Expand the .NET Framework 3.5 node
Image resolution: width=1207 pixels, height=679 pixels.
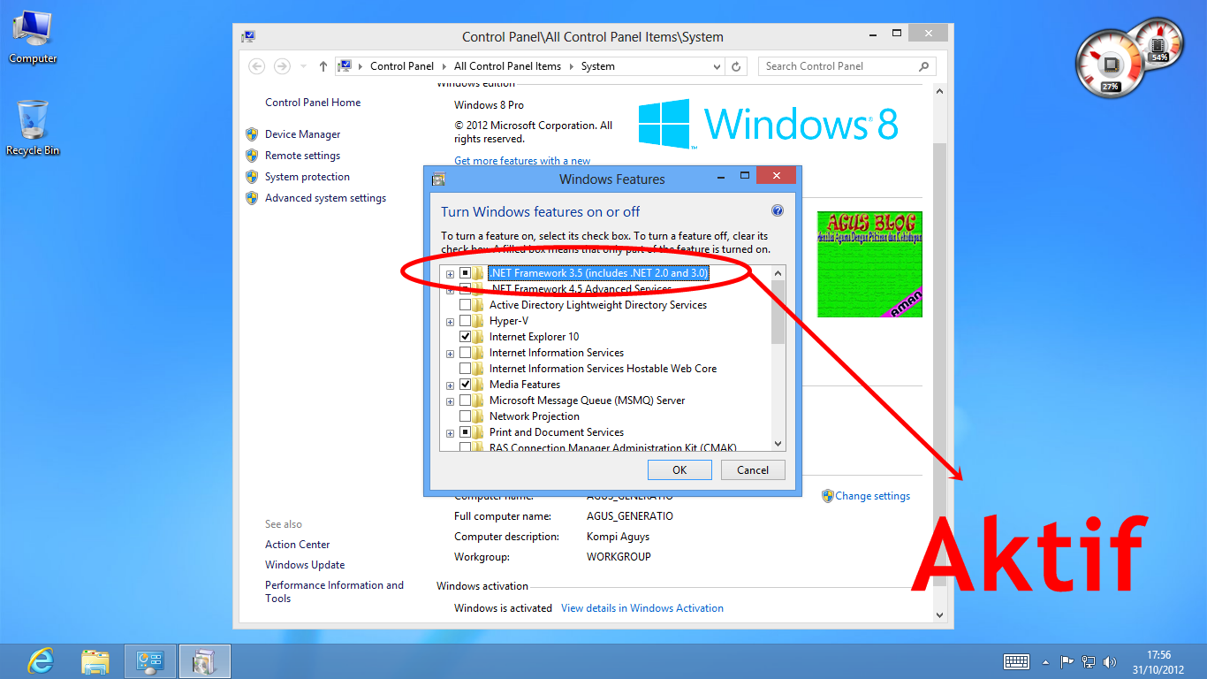[x=451, y=274]
